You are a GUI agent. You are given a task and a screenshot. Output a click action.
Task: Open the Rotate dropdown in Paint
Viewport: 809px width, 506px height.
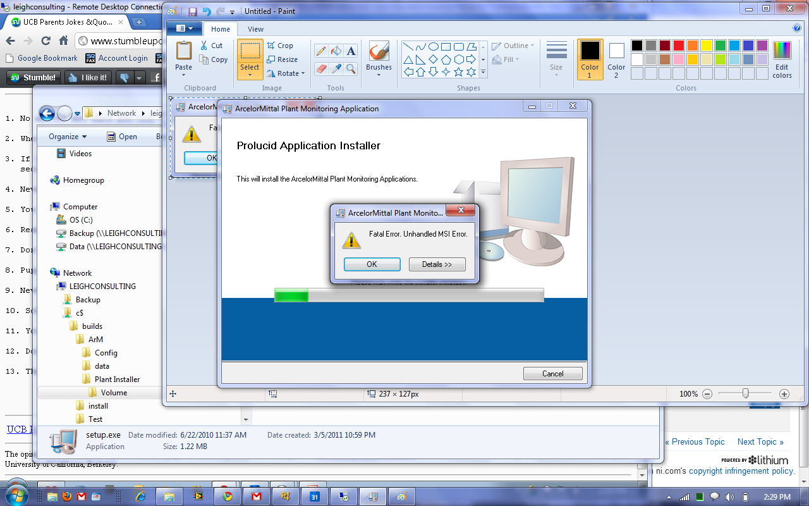(x=285, y=73)
